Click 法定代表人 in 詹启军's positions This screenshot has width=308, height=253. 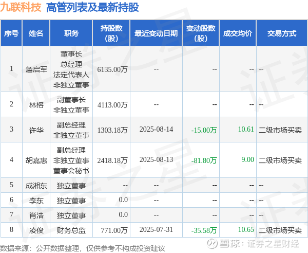pos(71,75)
